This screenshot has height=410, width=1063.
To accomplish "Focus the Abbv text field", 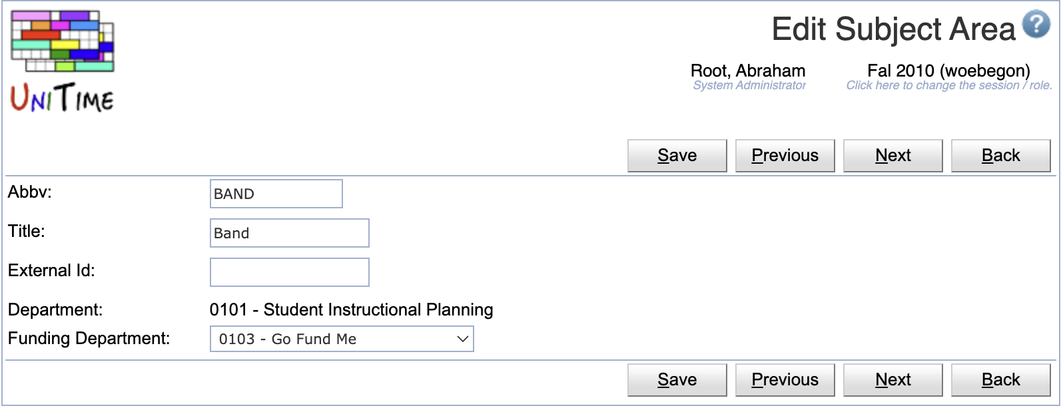I will coord(276,194).
